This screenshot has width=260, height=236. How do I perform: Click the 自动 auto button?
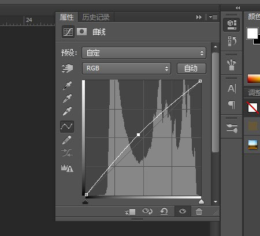tap(191, 68)
